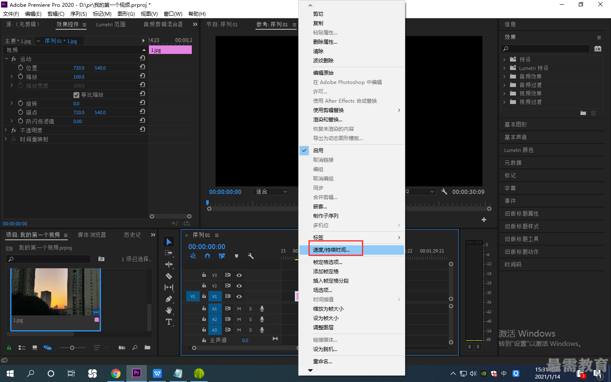The image size is (611, 382).
Task: Show overflow tabs in project panel
Action: coord(153,235)
